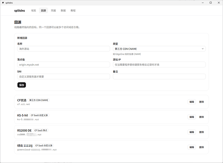The image size is (223, 163).
Task: Go to the 数据 tab
Action: 63,10
